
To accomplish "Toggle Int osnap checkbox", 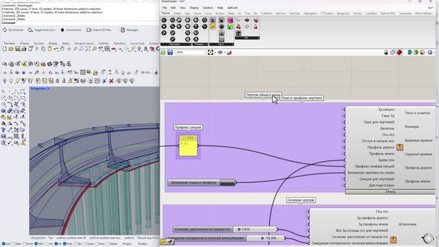I will [56, 244].
